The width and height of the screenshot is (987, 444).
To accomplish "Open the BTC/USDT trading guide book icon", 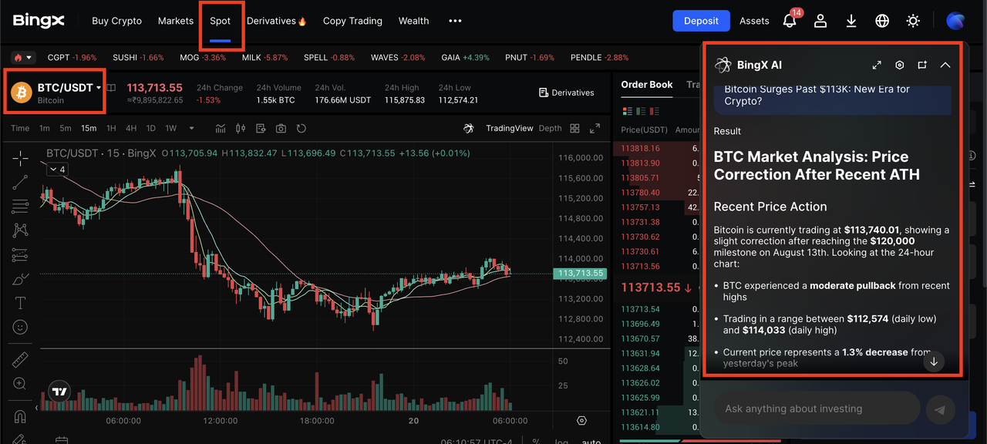I will (111, 88).
